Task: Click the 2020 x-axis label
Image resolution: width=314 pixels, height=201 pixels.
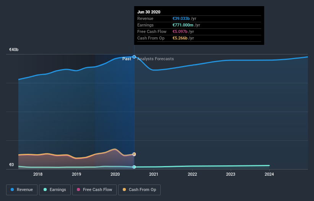Action: 115,174
